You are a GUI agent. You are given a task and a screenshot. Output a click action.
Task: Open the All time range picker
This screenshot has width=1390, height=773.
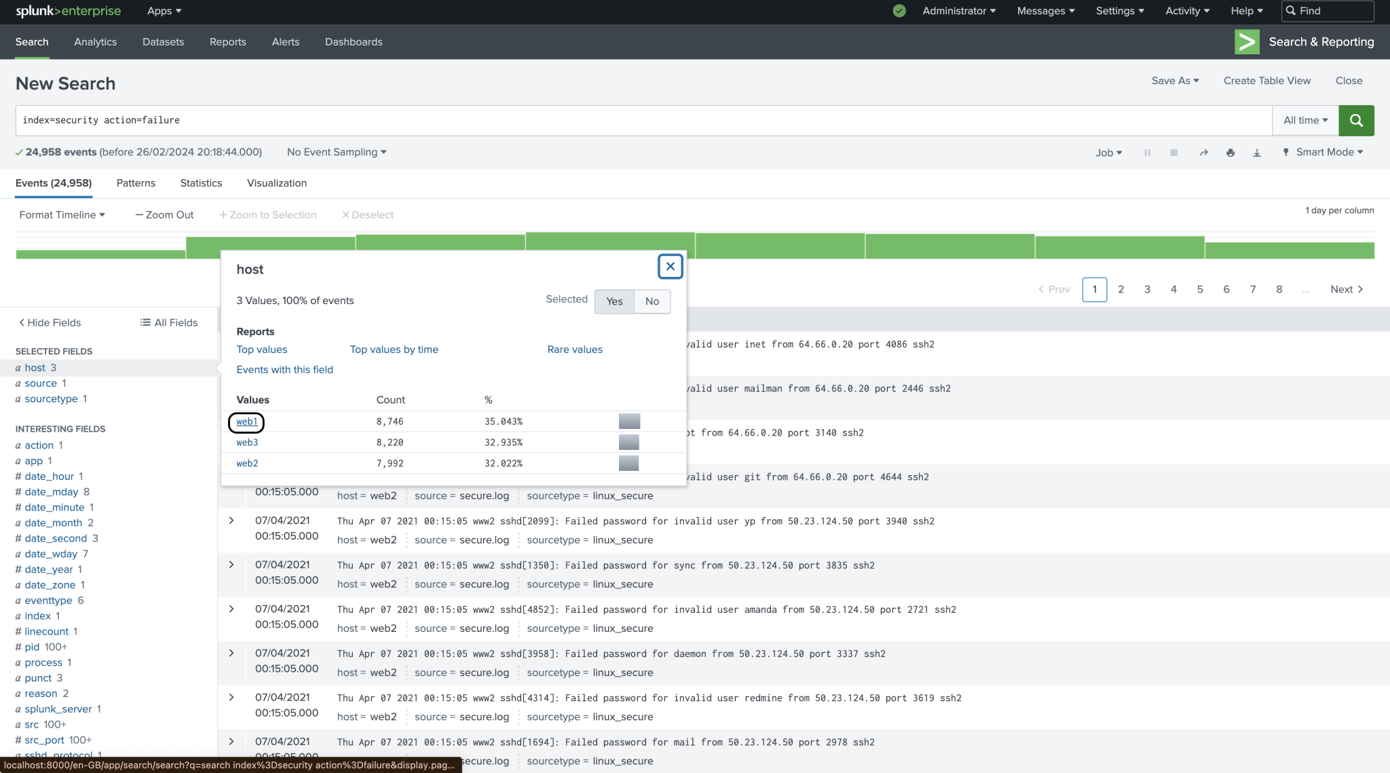point(1304,120)
